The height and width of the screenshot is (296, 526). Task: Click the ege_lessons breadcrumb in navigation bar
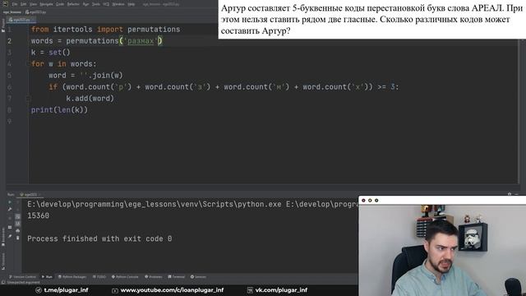pos(12,12)
